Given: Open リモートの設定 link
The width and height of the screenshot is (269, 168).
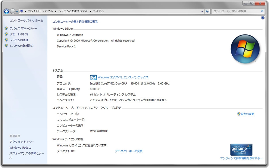Looking at the screenshot, I should [19, 34].
